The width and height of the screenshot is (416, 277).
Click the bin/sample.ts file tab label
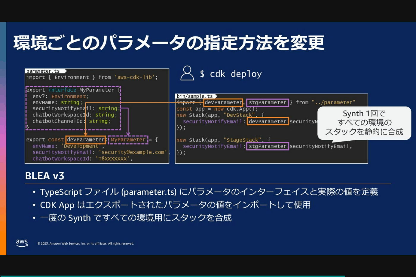195,96
